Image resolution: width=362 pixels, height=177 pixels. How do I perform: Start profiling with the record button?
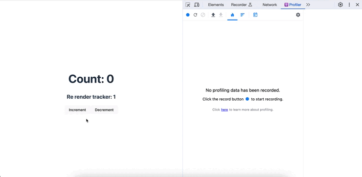tap(188, 15)
